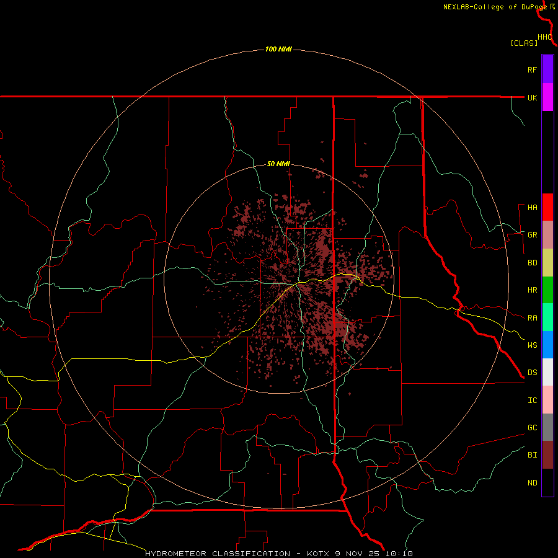Viewport: 558px width, 558px height.
Task: Click the RF legend label
Action: pos(532,69)
